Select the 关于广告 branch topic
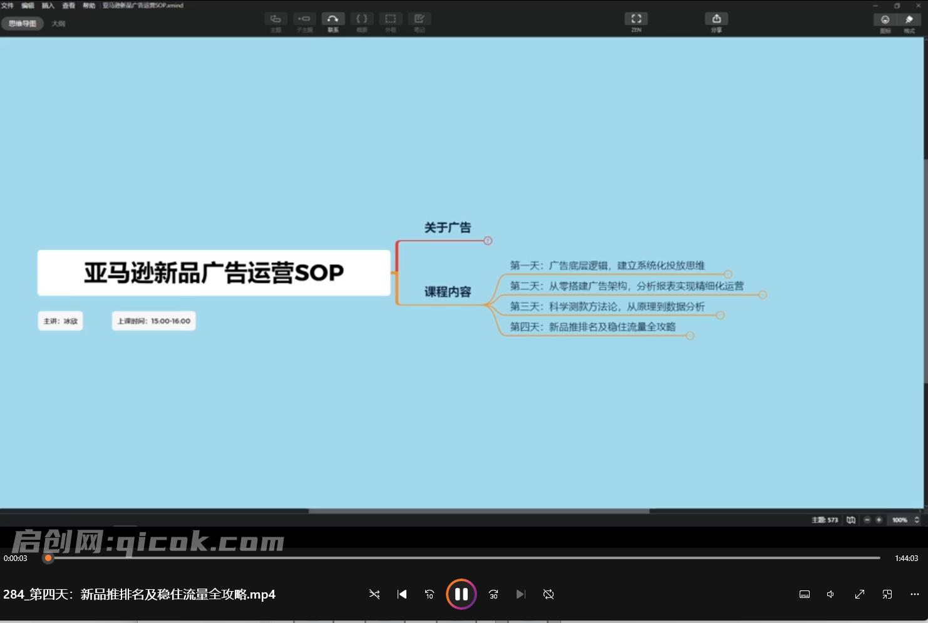This screenshot has height=623, width=928. (448, 228)
